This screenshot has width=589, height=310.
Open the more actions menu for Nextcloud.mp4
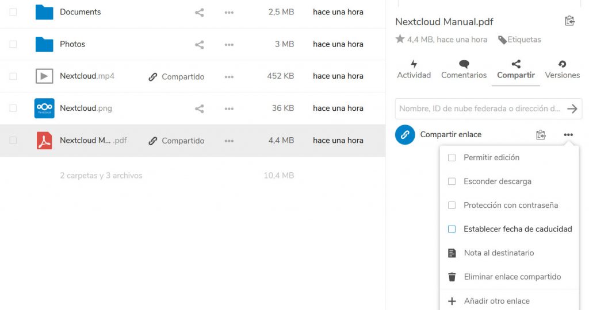pyautogui.click(x=229, y=76)
